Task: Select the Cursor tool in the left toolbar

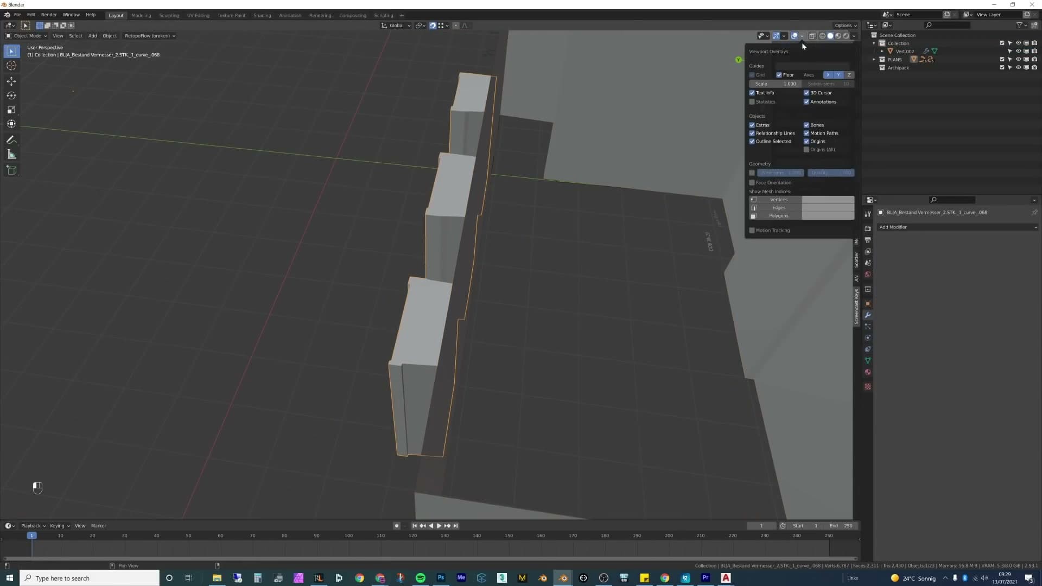Action: (11, 66)
